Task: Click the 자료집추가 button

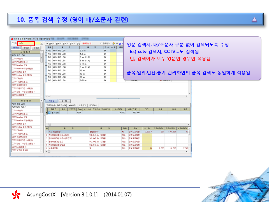Action: pyautogui.click(x=51, y=105)
